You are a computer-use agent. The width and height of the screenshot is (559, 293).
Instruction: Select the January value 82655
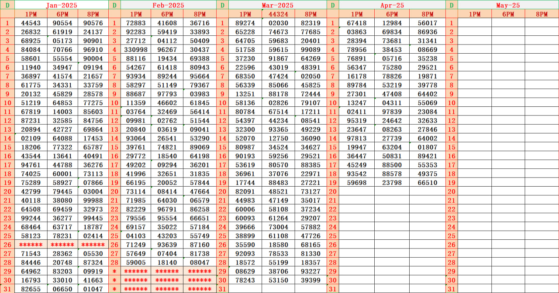tap(31, 289)
